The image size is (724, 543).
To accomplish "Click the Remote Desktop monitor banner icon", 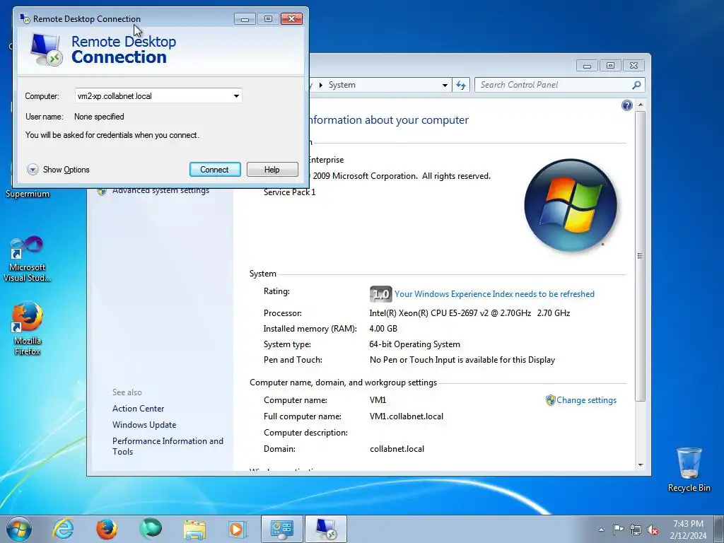I will (46, 49).
